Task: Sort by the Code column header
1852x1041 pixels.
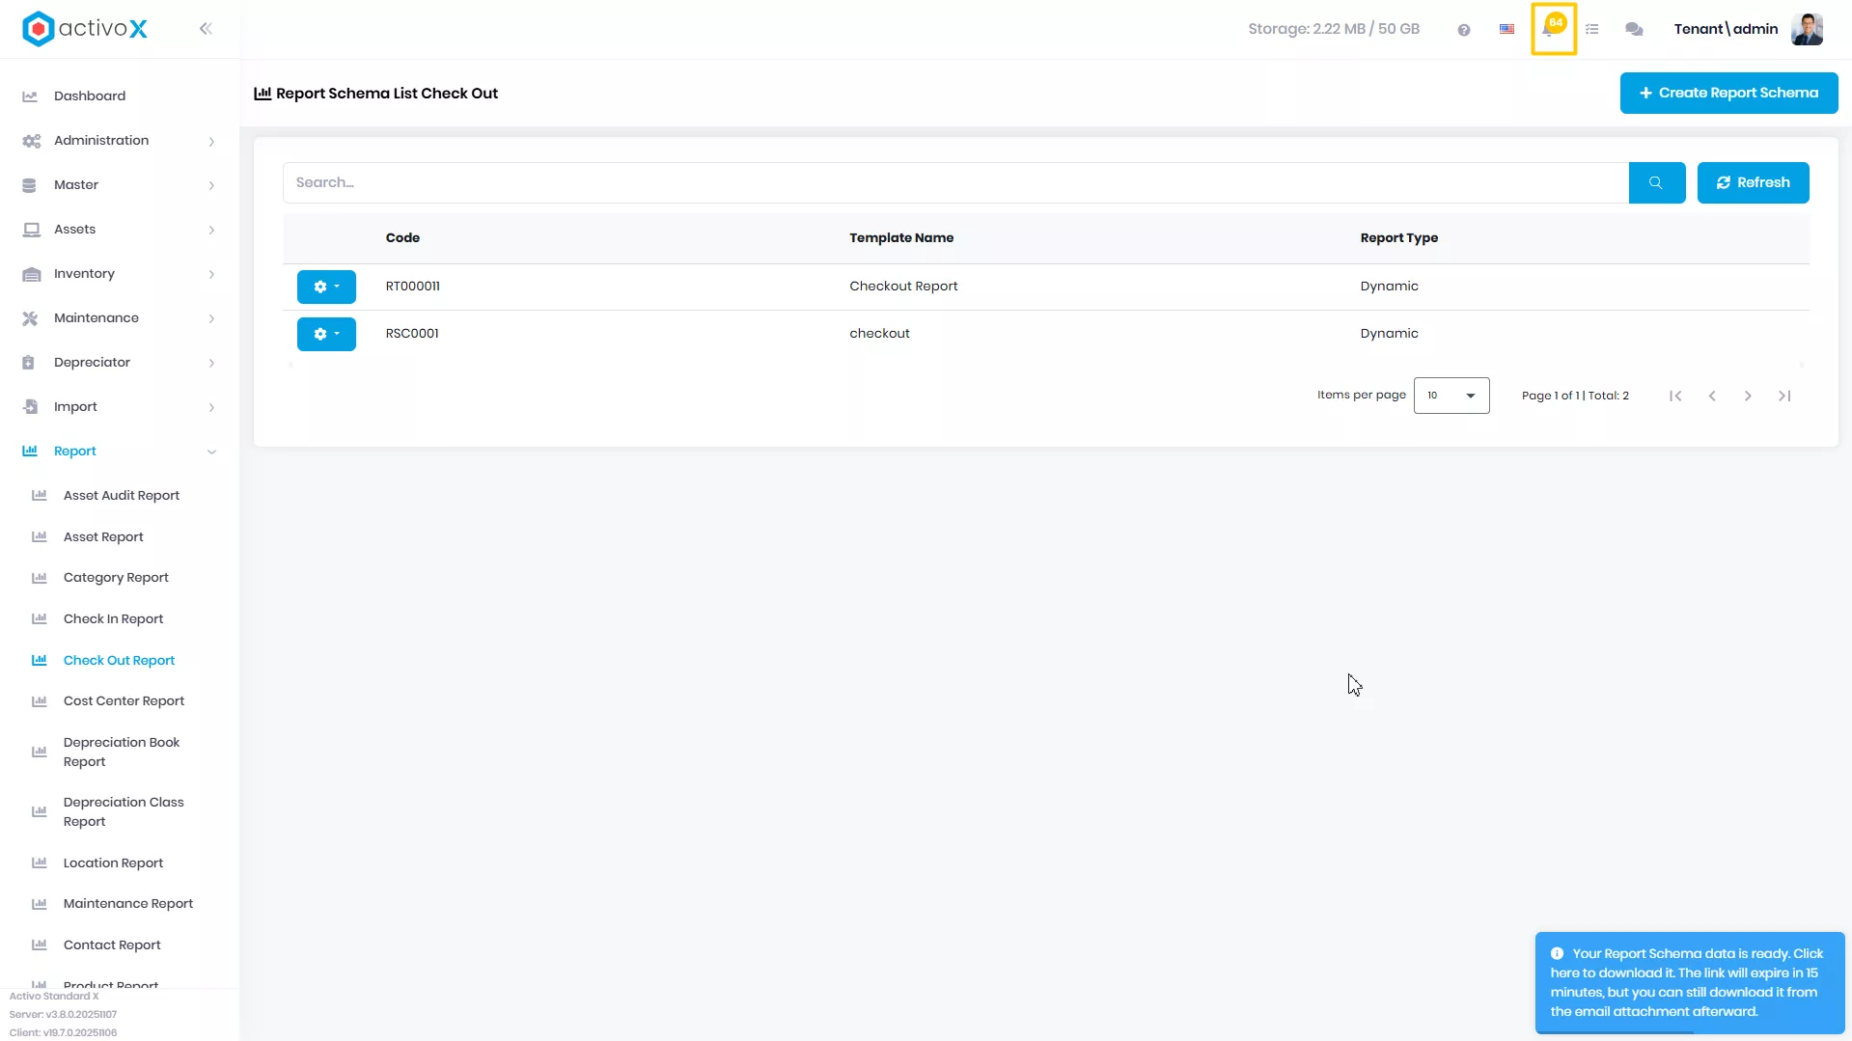Action: tap(402, 238)
